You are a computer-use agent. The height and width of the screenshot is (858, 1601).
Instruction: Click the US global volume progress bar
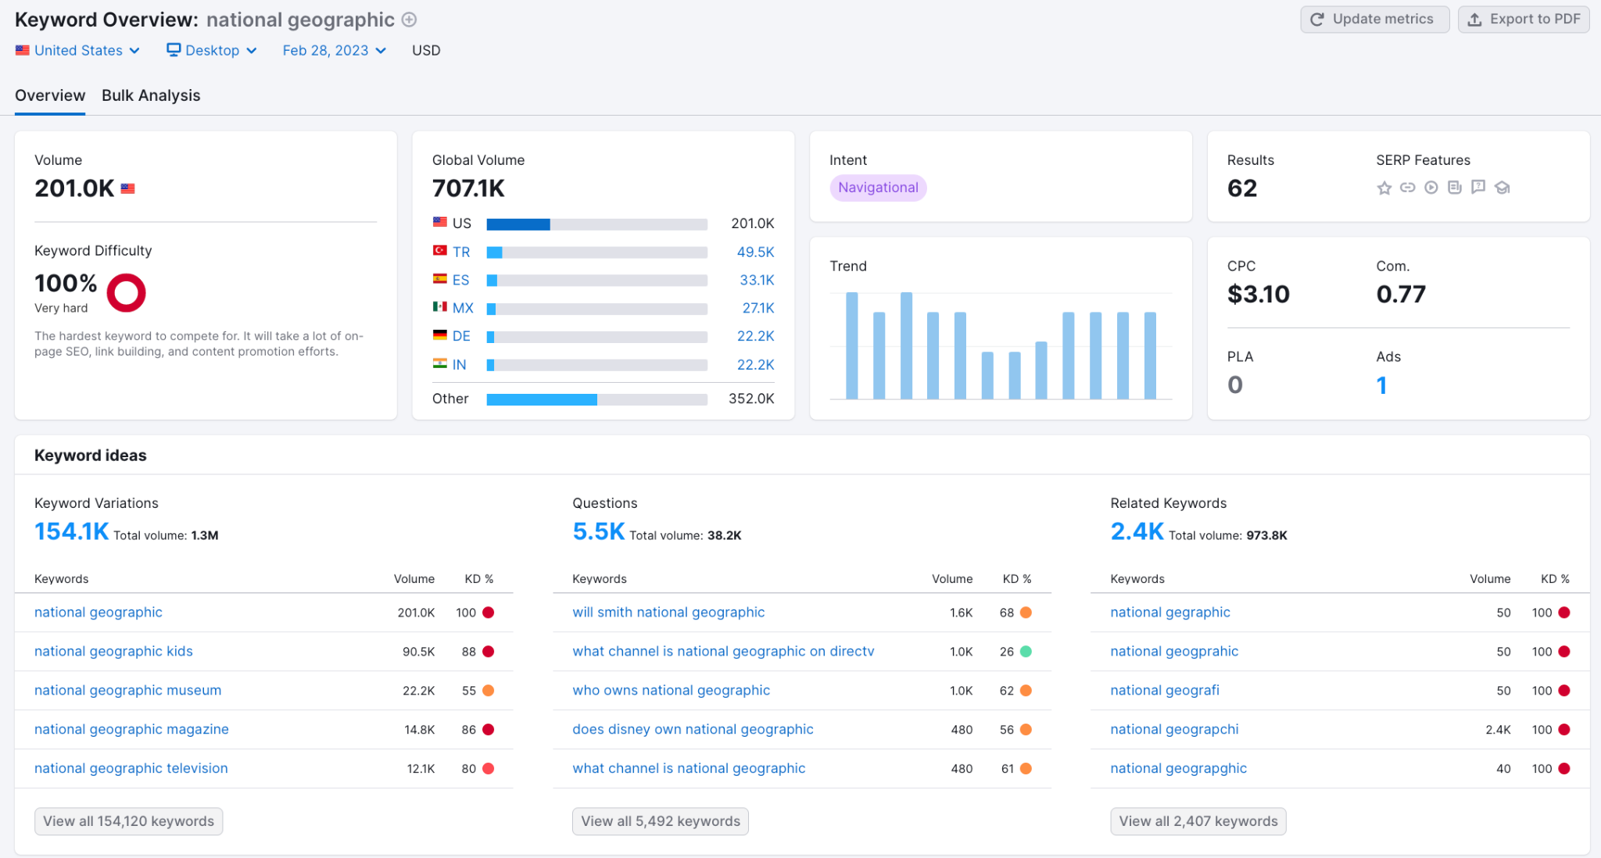tap(596, 224)
